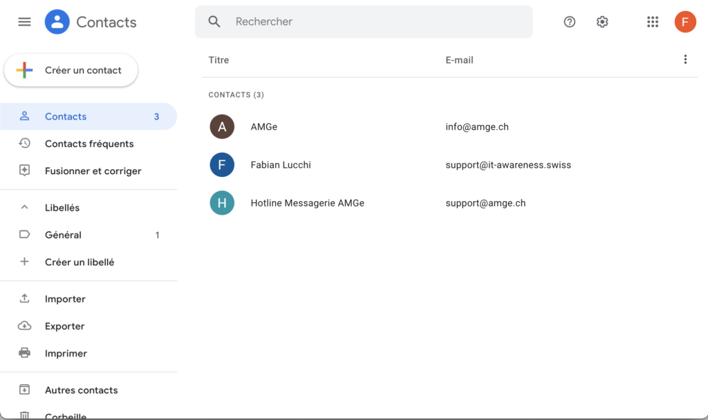The width and height of the screenshot is (708, 420).
Task: Click Exporter in the sidebar
Action: [64, 326]
